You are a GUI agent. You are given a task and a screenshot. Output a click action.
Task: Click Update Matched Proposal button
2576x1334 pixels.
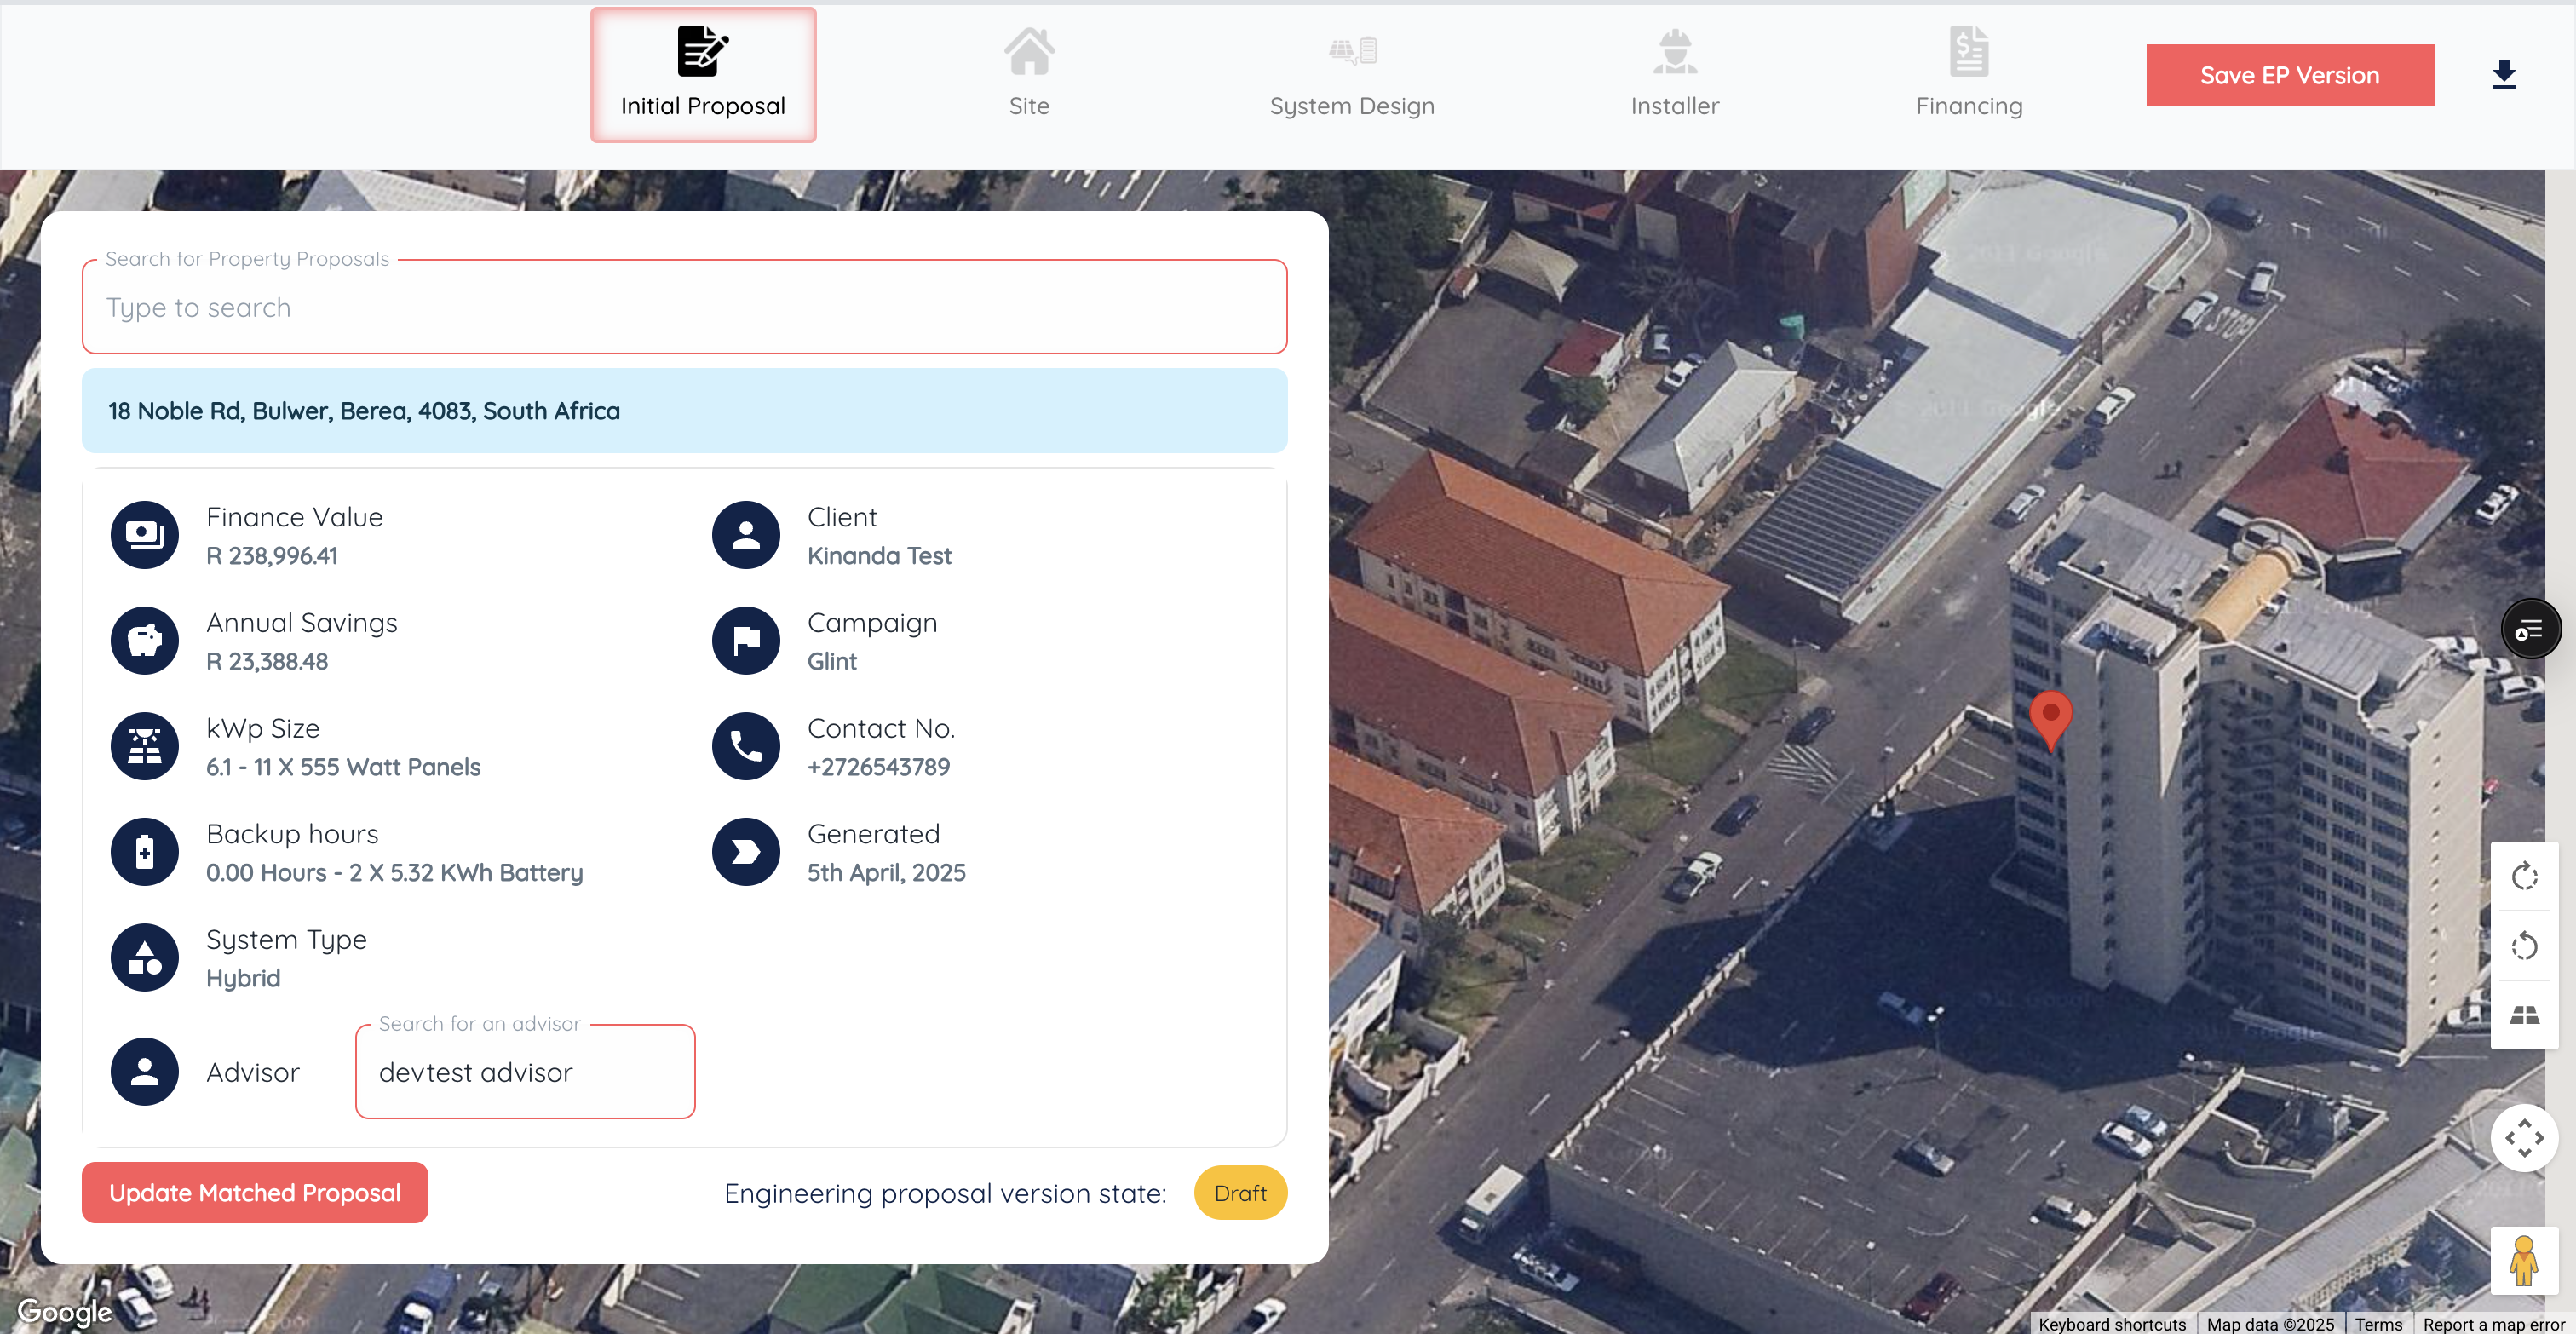click(x=255, y=1193)
